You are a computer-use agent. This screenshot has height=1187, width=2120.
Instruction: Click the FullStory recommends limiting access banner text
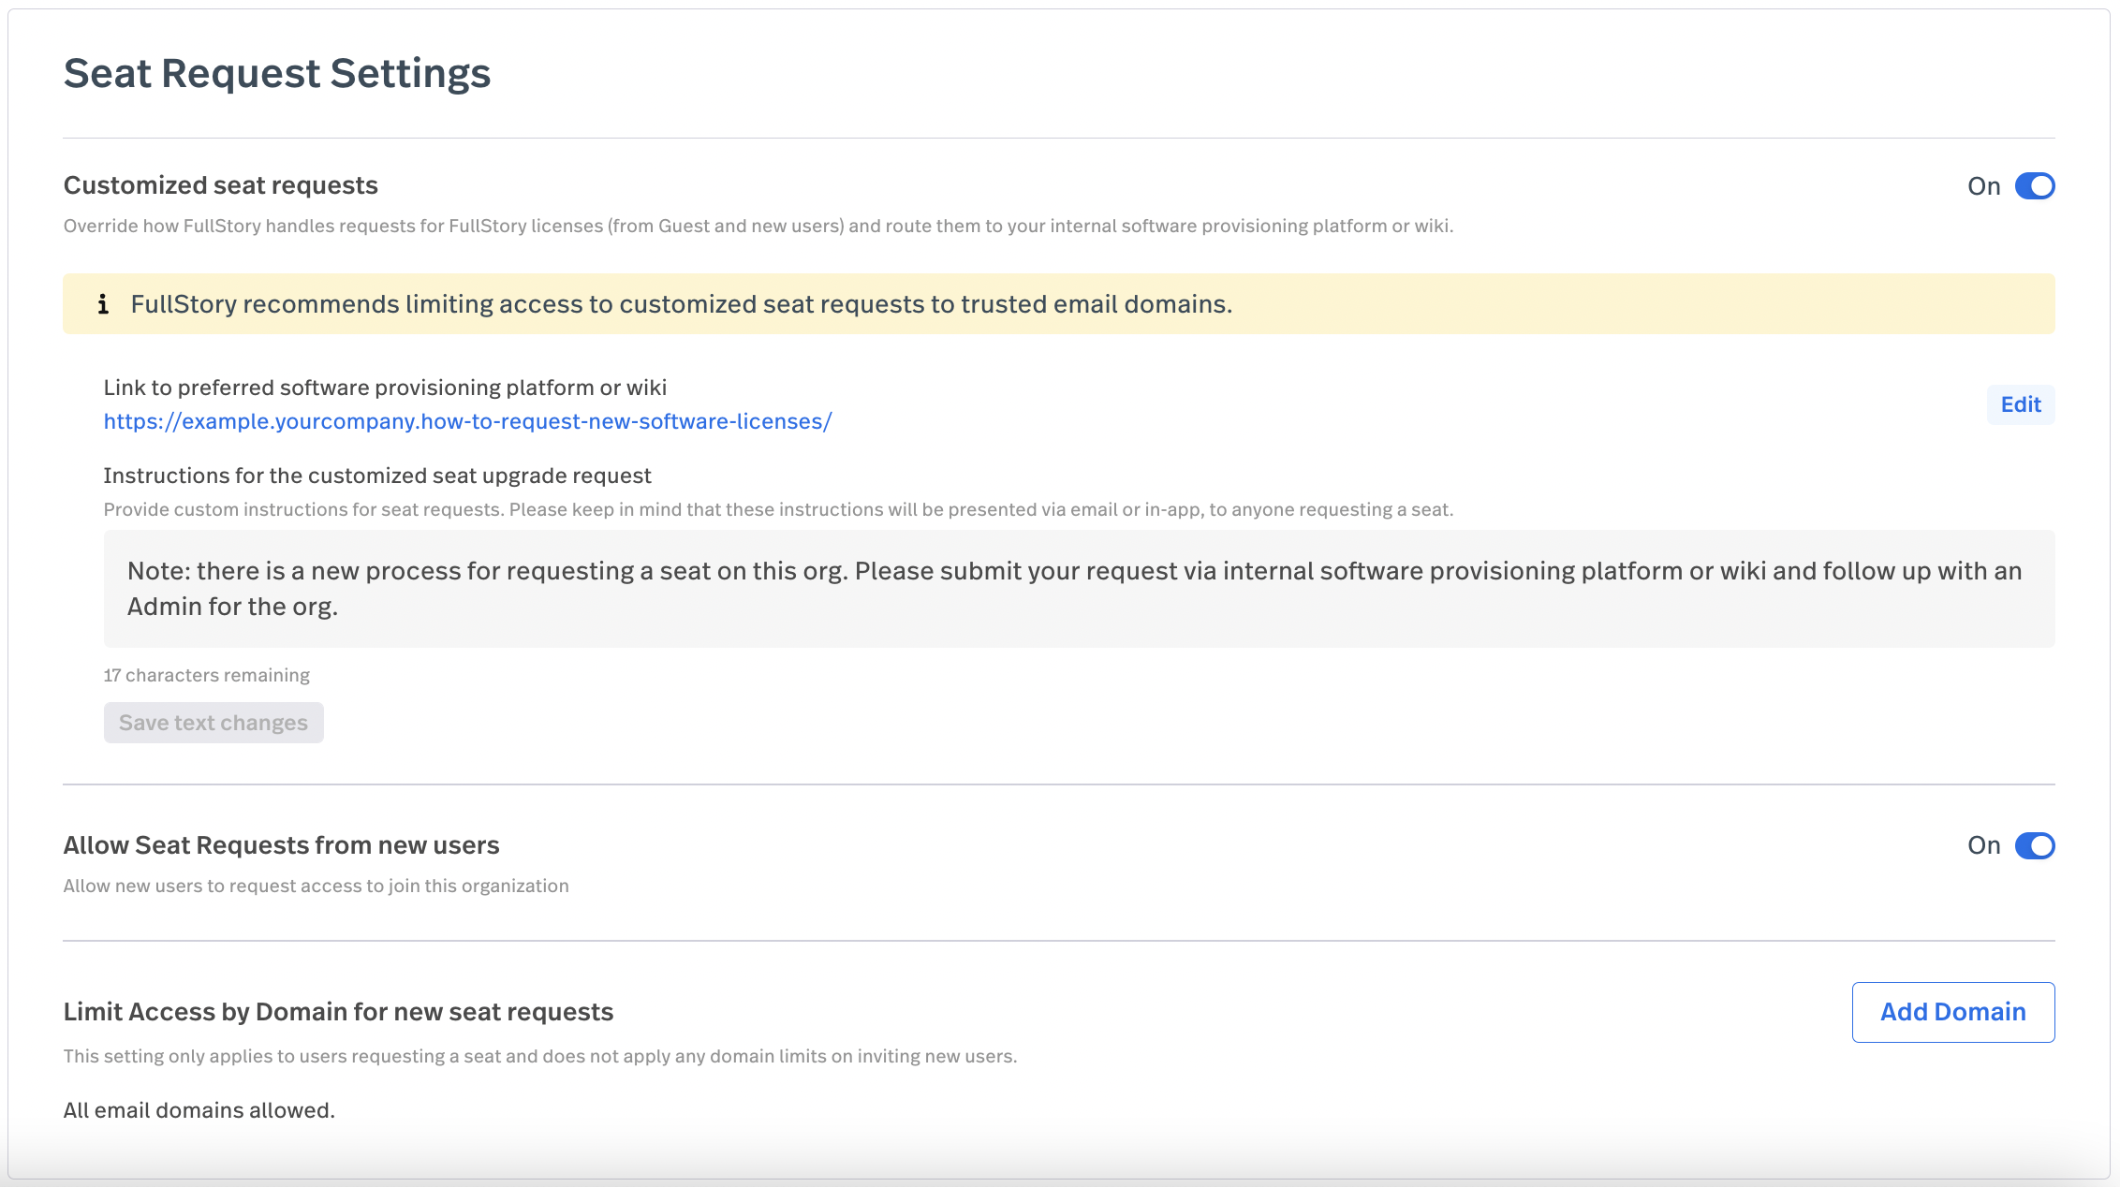(x=682, y=304)
